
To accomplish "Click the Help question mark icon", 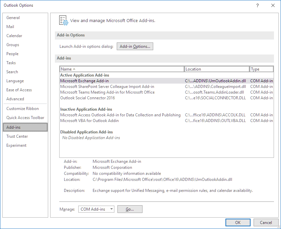I will pyautogui.click(x=257, y=5).
